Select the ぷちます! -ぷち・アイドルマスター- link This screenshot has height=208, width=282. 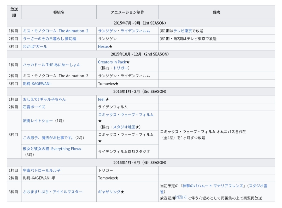[53, 192]
